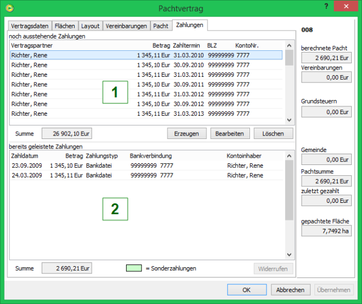Viewport: 362px width, 304px height.
Task: Click the application icon in the title bar
Action: pyautogui.click(x=10, y=8)
